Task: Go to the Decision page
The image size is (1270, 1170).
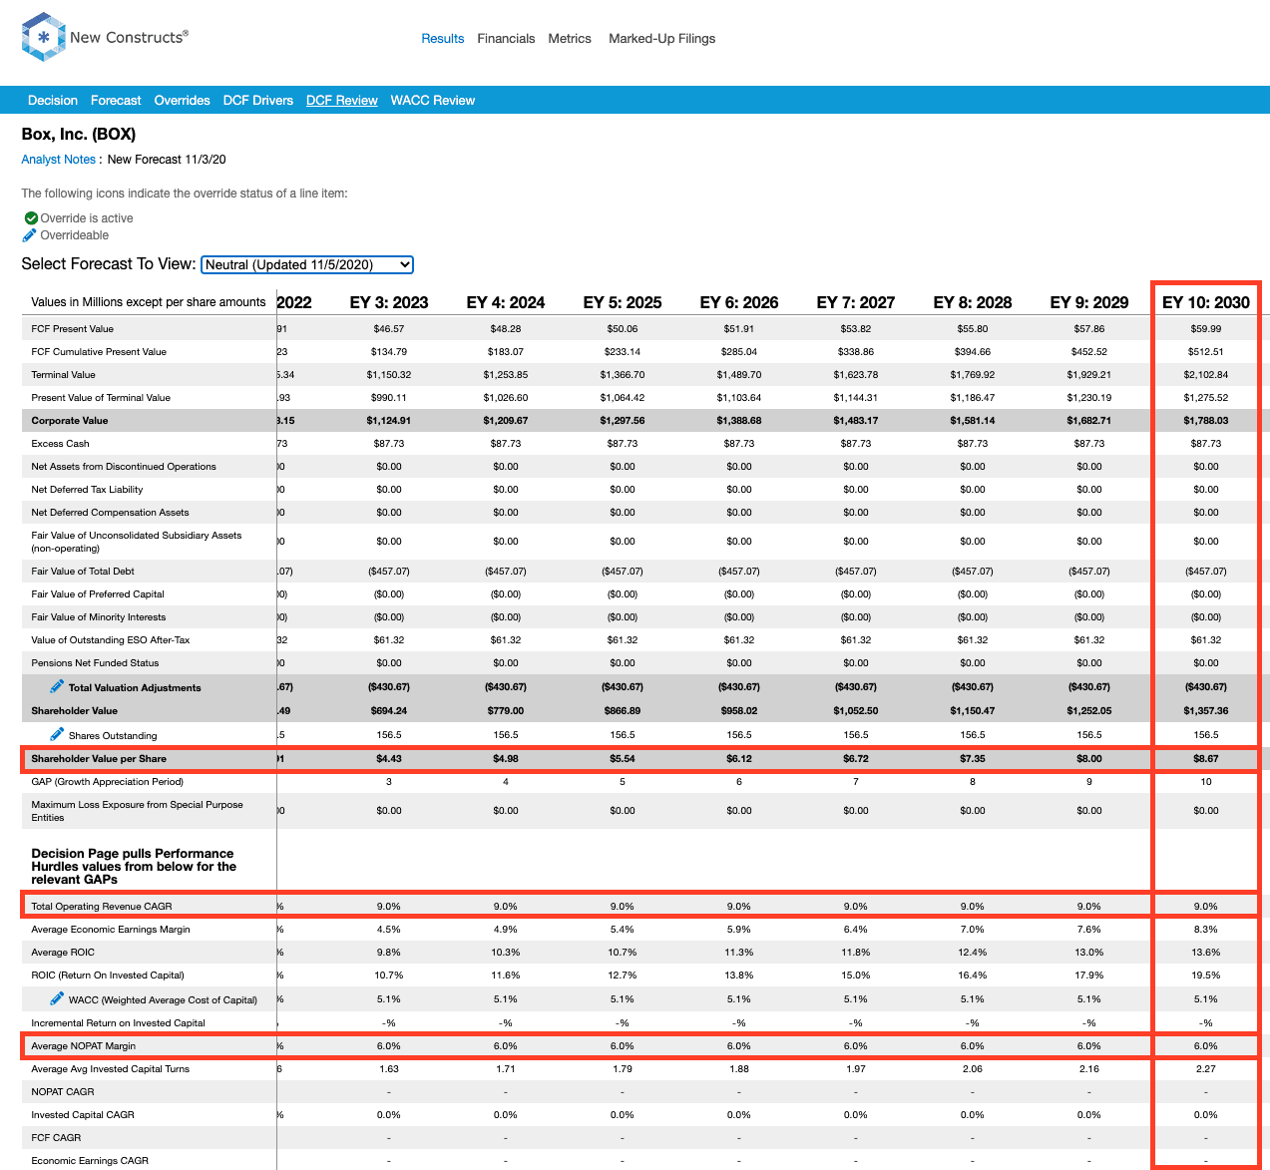Action: [53, 101]
